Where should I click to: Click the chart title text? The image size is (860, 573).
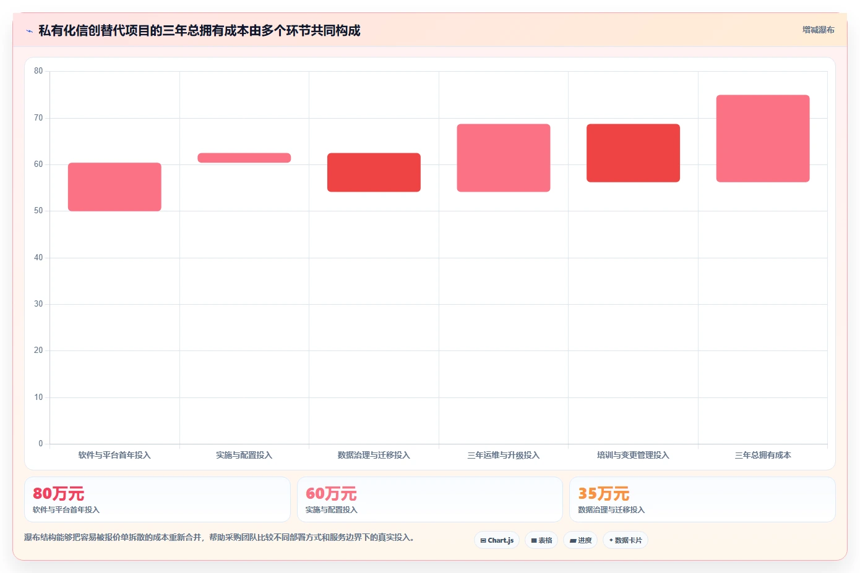tap(199, 31)
